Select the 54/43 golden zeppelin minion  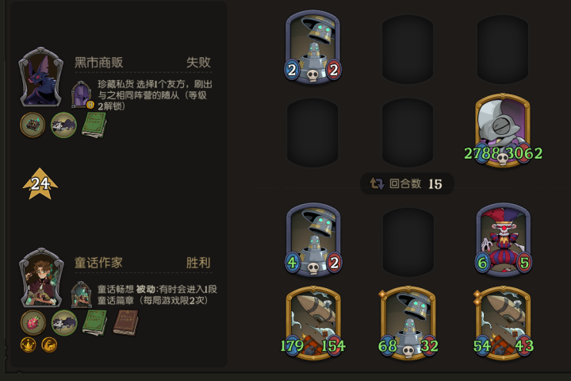[504, 323]
